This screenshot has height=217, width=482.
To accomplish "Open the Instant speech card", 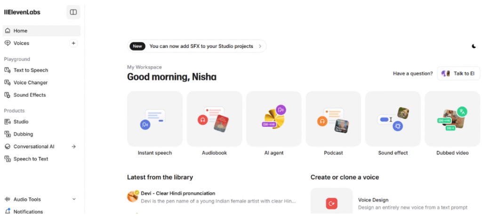I will pos(155,119).
